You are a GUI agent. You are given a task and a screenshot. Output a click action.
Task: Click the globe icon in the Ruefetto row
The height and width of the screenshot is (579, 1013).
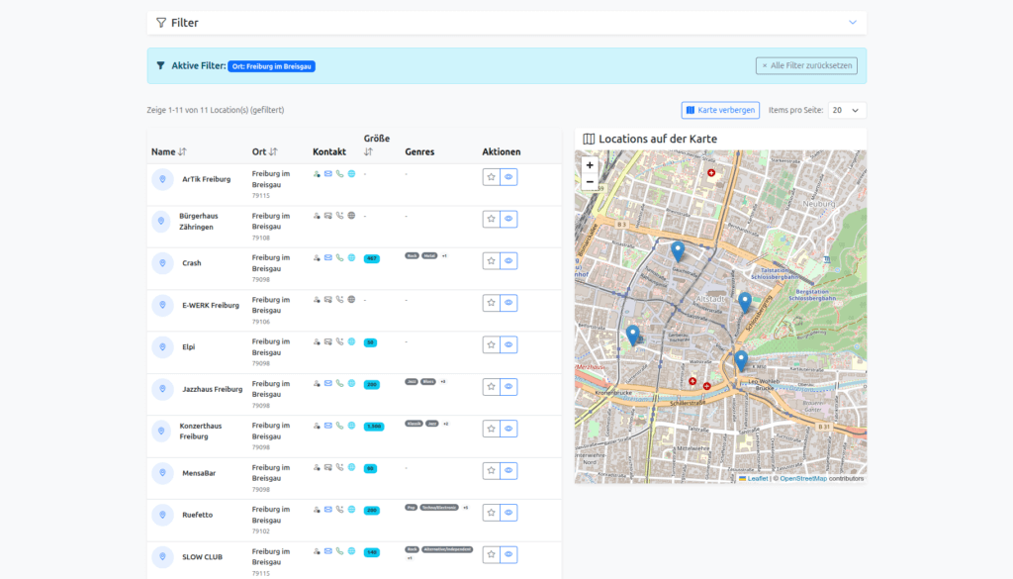pyautogui.click(x=351, y=510)
